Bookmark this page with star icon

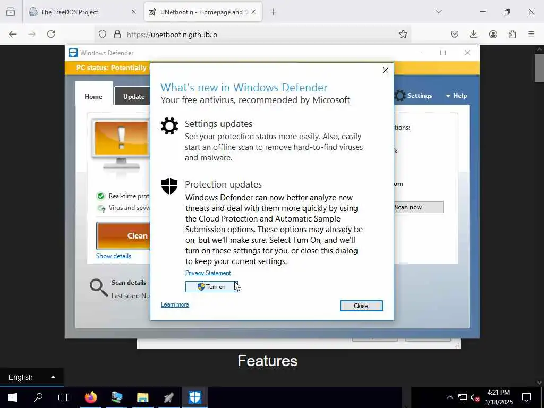coord(403,34)
